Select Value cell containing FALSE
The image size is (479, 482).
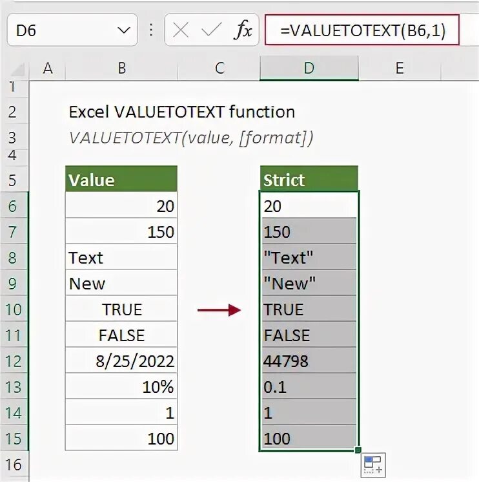[x=121, y=335]
